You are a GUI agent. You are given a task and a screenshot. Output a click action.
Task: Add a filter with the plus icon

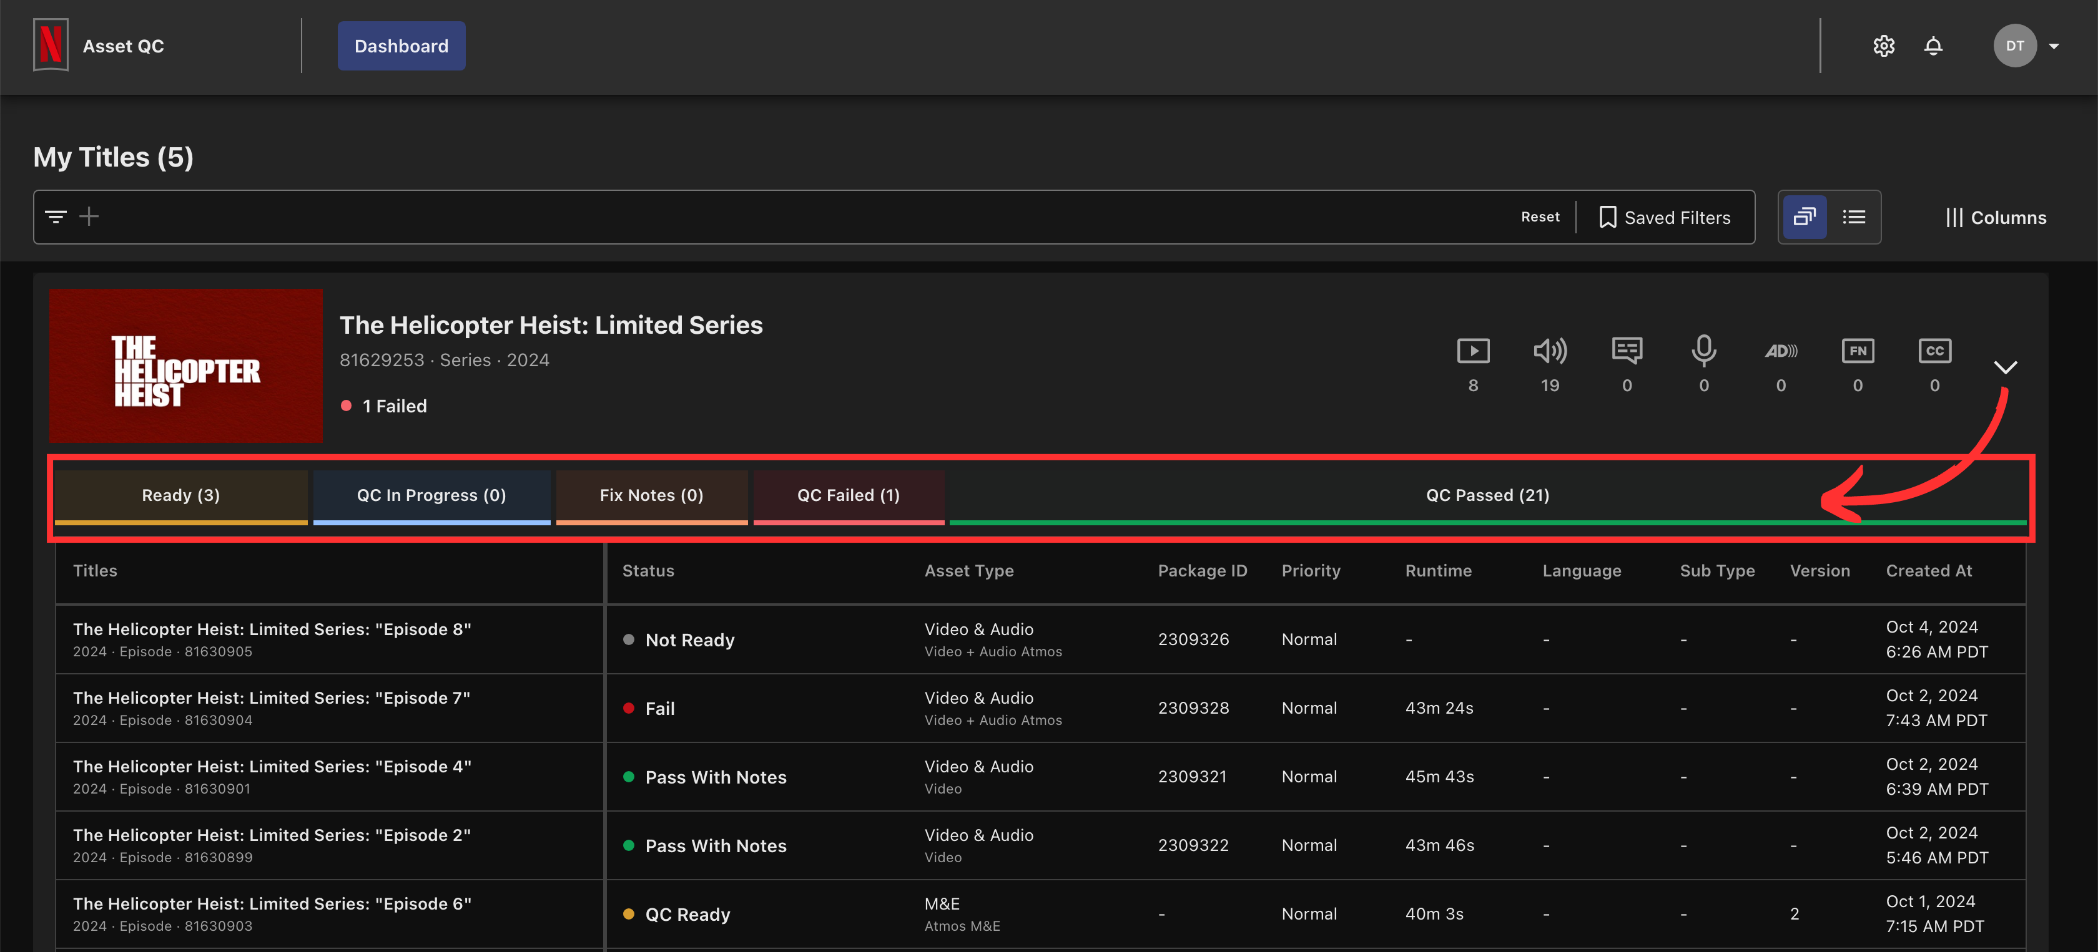89,216
